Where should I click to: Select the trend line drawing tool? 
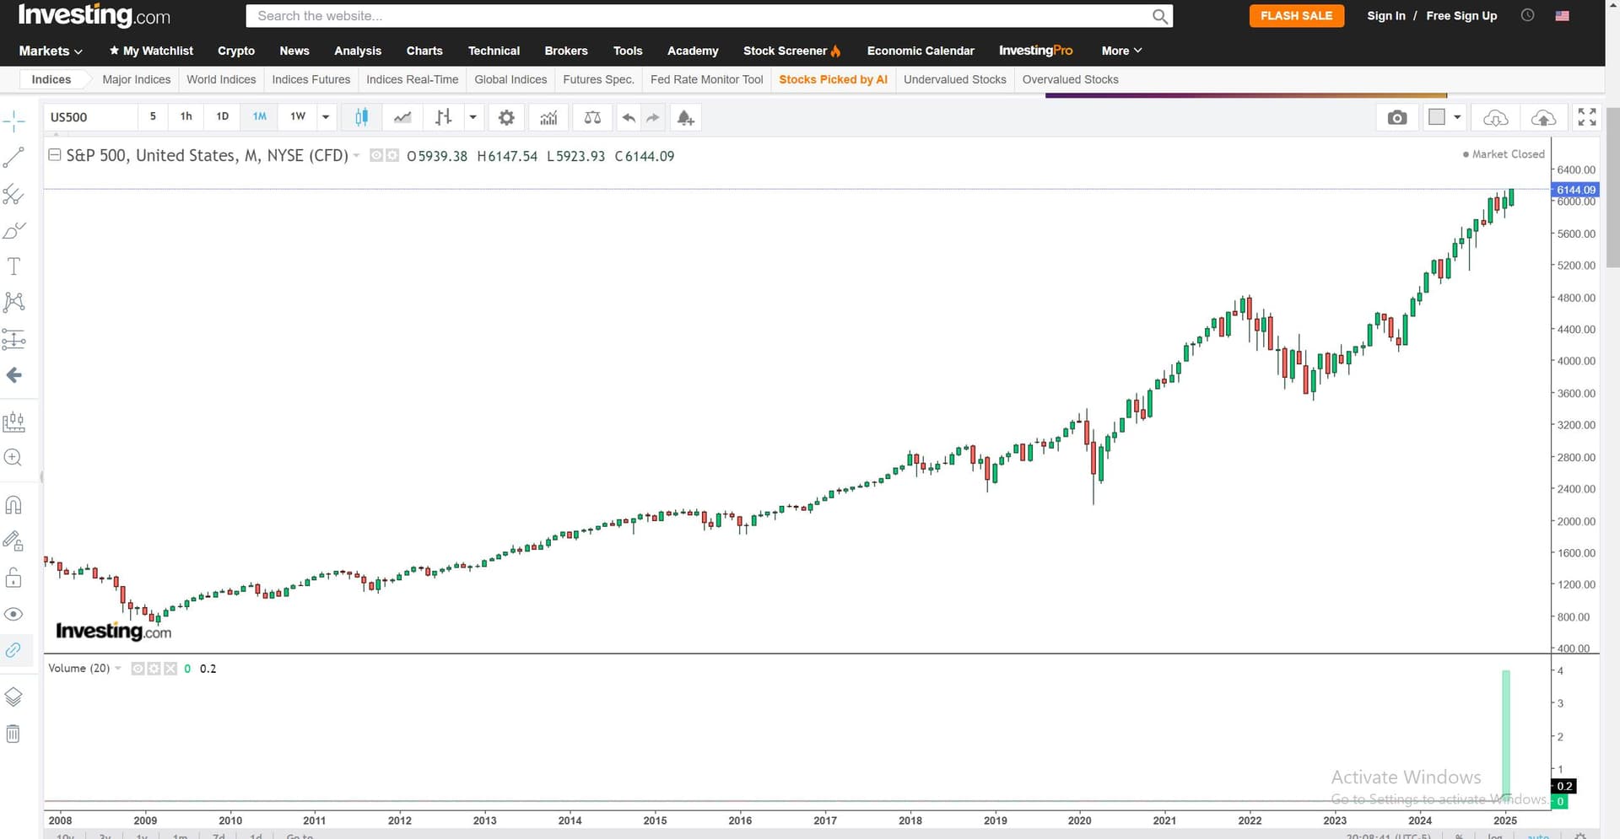14,158
